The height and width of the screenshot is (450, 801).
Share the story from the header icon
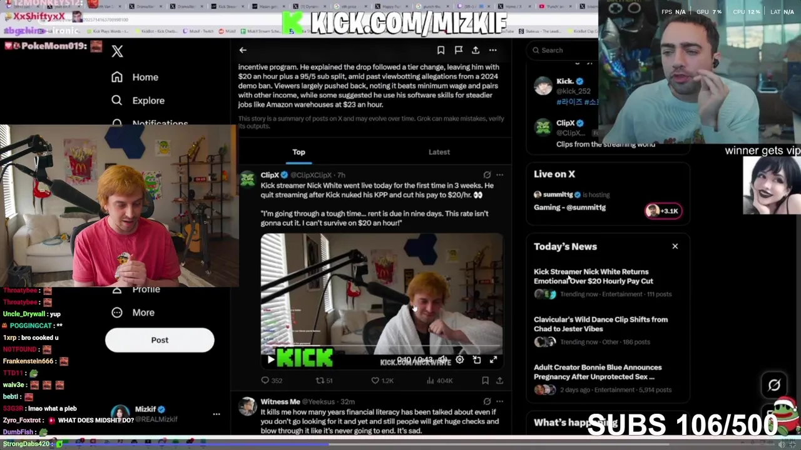[476, 50]
